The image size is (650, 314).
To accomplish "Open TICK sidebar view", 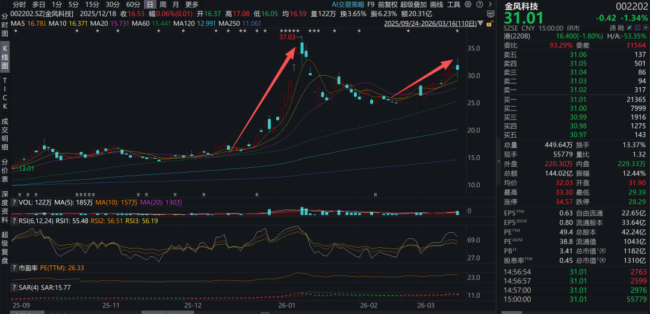I will point(5,94).
